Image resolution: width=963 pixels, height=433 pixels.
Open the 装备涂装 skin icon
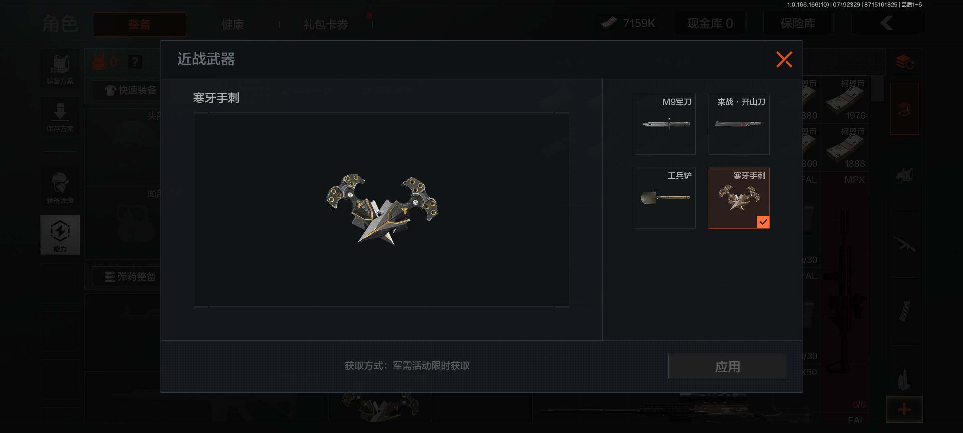click(x=60, y=188)
